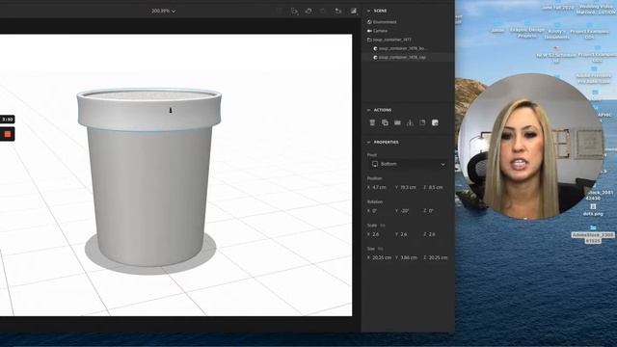Image resolution: width=617 pixels, height=347 pixels.
Task: Click the pivot icon inside Bottom dropdown
Action: coord(375,164)
